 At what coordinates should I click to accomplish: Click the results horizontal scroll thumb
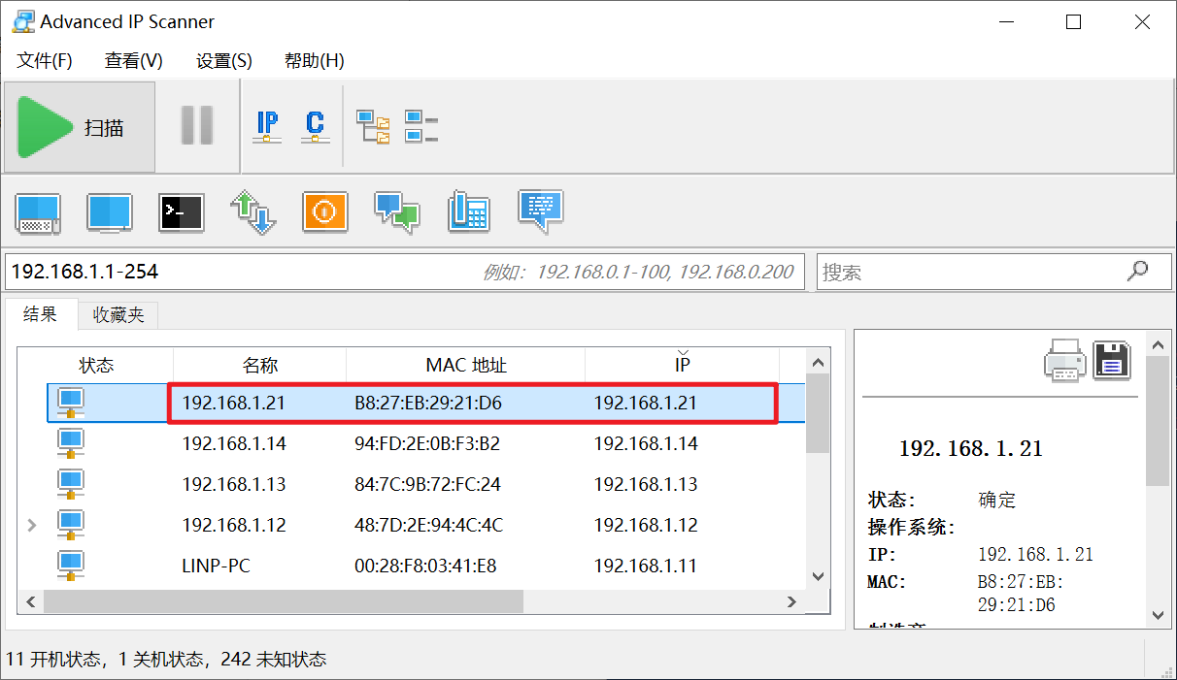pyautogui.click(x=284, y=602)
